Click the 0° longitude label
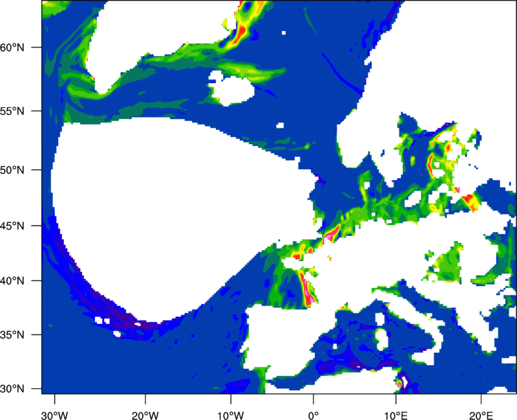Image resolution: width=517 pixels, height=420 pixels. pyautogui.click(x=313, y=415)
